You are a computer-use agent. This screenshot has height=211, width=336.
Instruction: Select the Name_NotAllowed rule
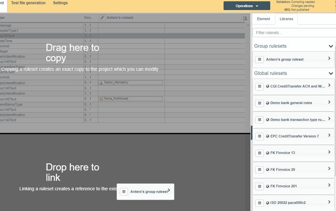click(130, 99)
